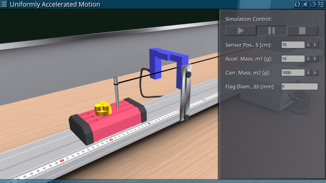Increase sensor position with right arrow
326x183 pixels.
point(315,45)
